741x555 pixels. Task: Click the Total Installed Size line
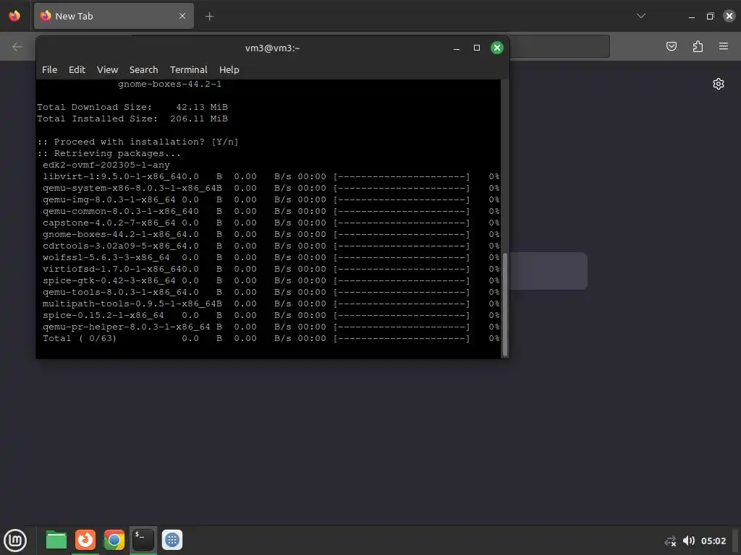[132, 119]
